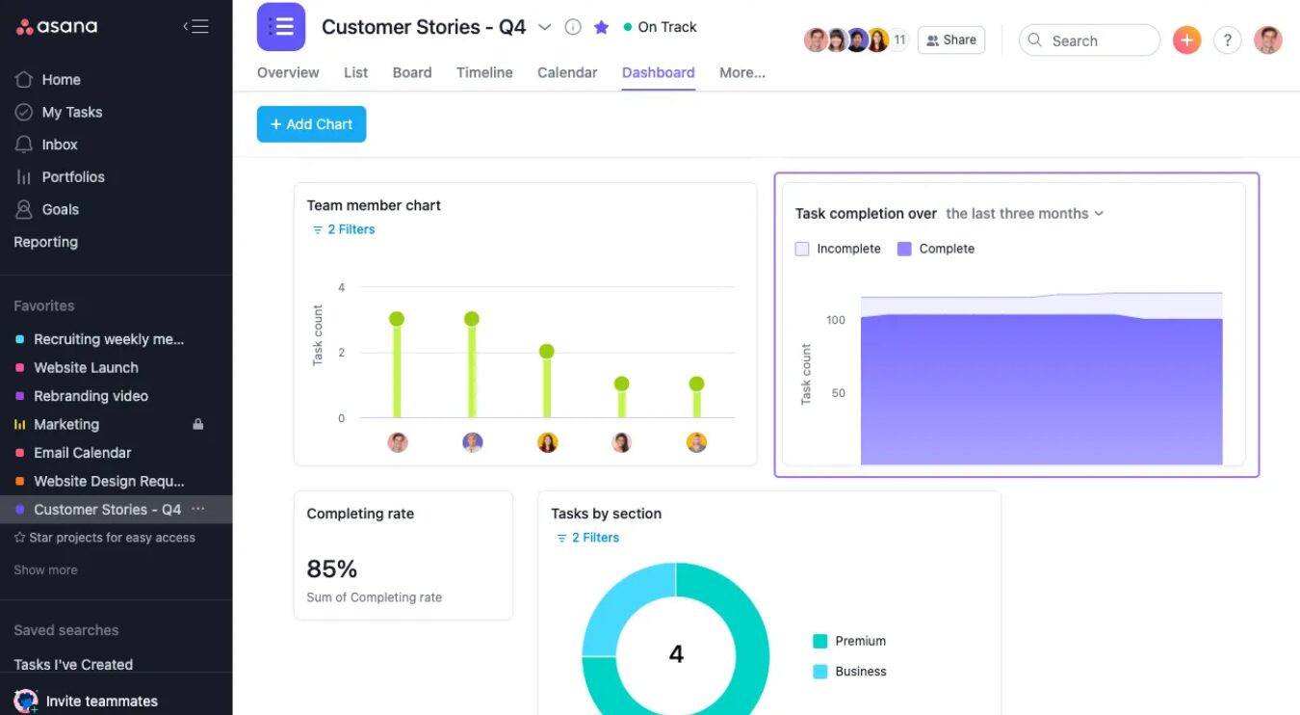Image resolution: width=1300 pixels, height=715 pixels.
Task: Switch to the Timeline tab
Action: (x=484, y=72)
